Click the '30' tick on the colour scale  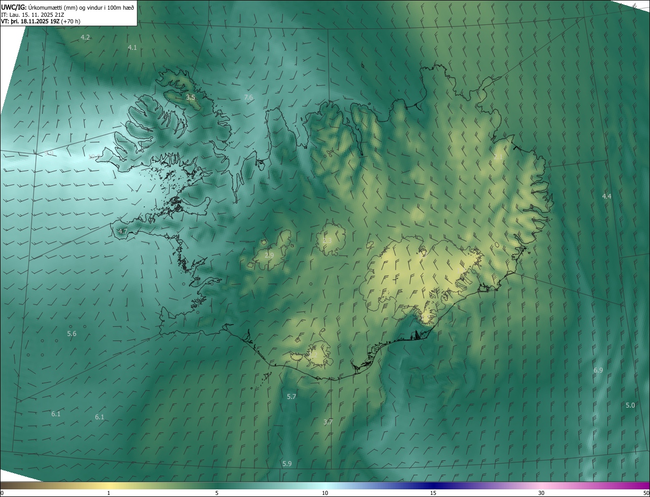point(541,493)
